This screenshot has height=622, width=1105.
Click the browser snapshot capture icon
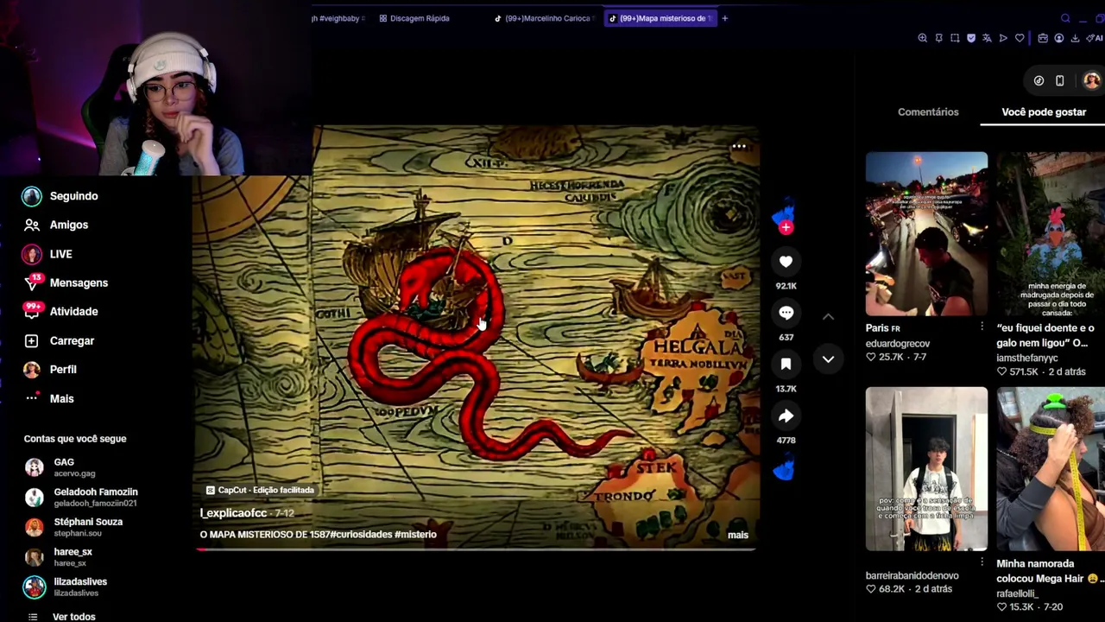click(x=955, y=38)
